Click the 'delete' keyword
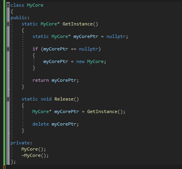This screenshot has height=169, width=182. coord(41,124)
